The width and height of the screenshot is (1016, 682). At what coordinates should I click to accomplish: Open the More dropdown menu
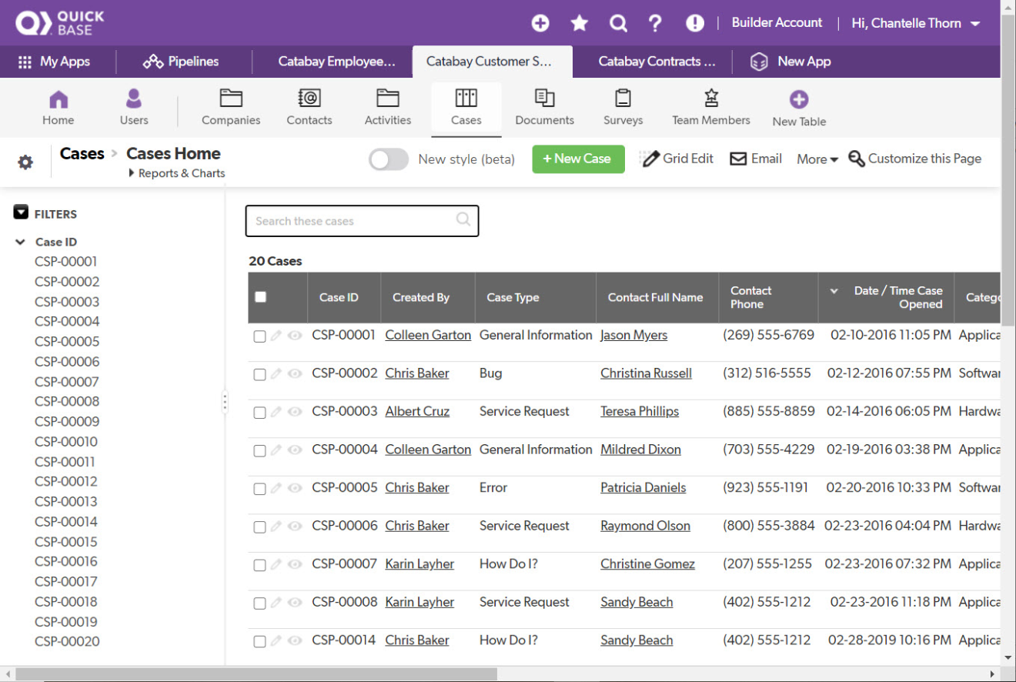coord(817,159)
